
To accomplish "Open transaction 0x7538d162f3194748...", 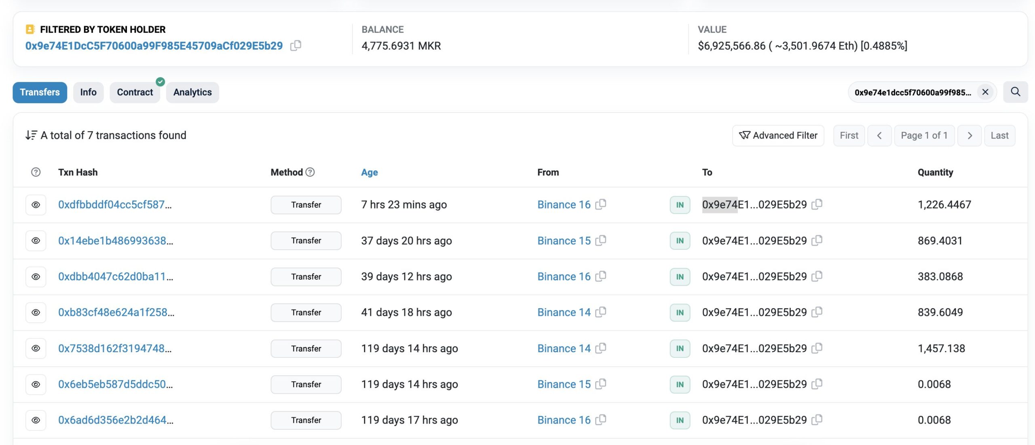I will click(x=115, y=348).
